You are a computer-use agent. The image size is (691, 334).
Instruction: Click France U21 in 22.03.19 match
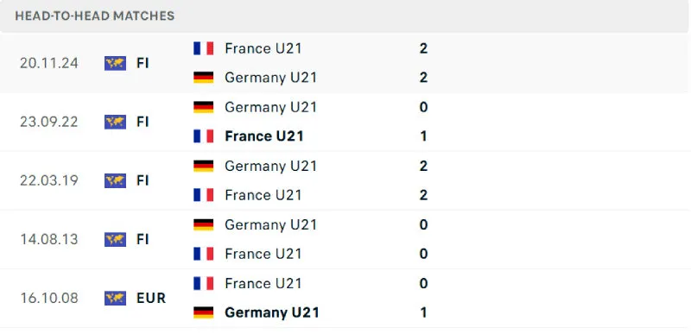pyautogui.click(x=263, y=195)
